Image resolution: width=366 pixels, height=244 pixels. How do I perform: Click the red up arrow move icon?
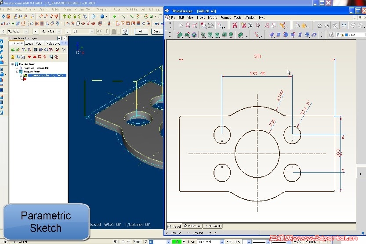pyautogui.click(x=34, y=57)
